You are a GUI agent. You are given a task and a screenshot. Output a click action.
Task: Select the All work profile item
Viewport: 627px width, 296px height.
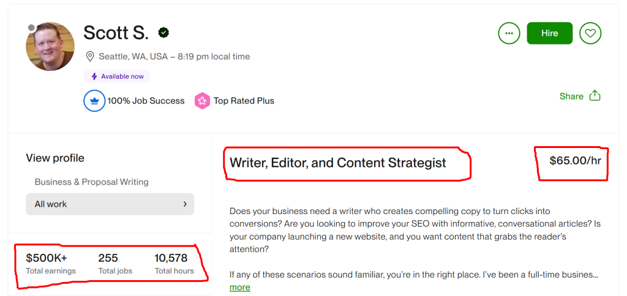coord(110,204)
